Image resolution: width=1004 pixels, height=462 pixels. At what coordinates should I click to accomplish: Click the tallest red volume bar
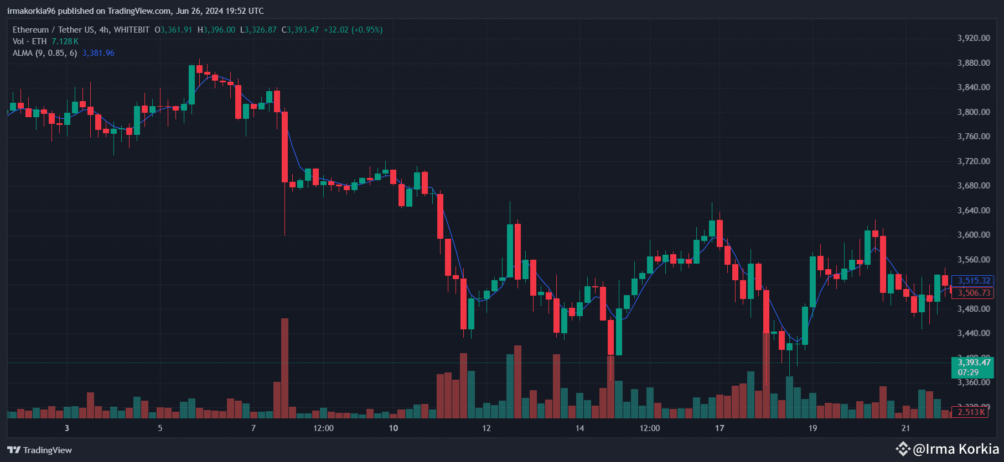click(284, 368)
